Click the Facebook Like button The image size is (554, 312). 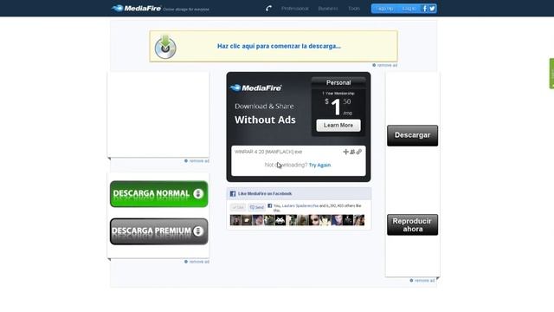pyautogui.click(x=238, y=207)
